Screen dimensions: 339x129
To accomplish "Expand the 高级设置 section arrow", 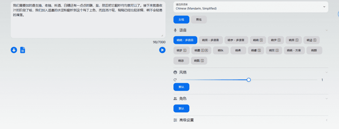I will coord(326,120).
